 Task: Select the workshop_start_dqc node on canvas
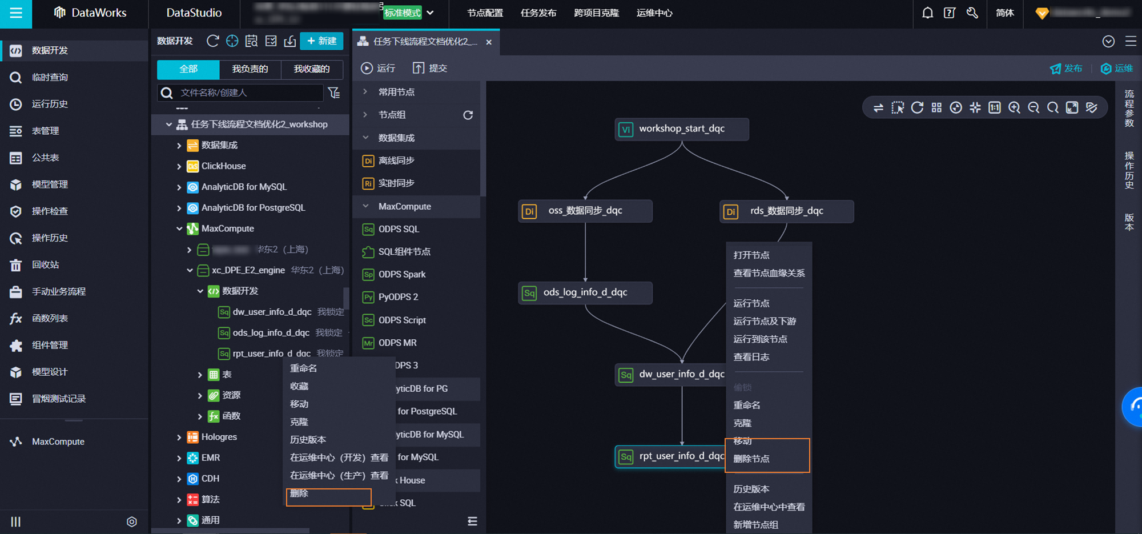pos(682,129)
